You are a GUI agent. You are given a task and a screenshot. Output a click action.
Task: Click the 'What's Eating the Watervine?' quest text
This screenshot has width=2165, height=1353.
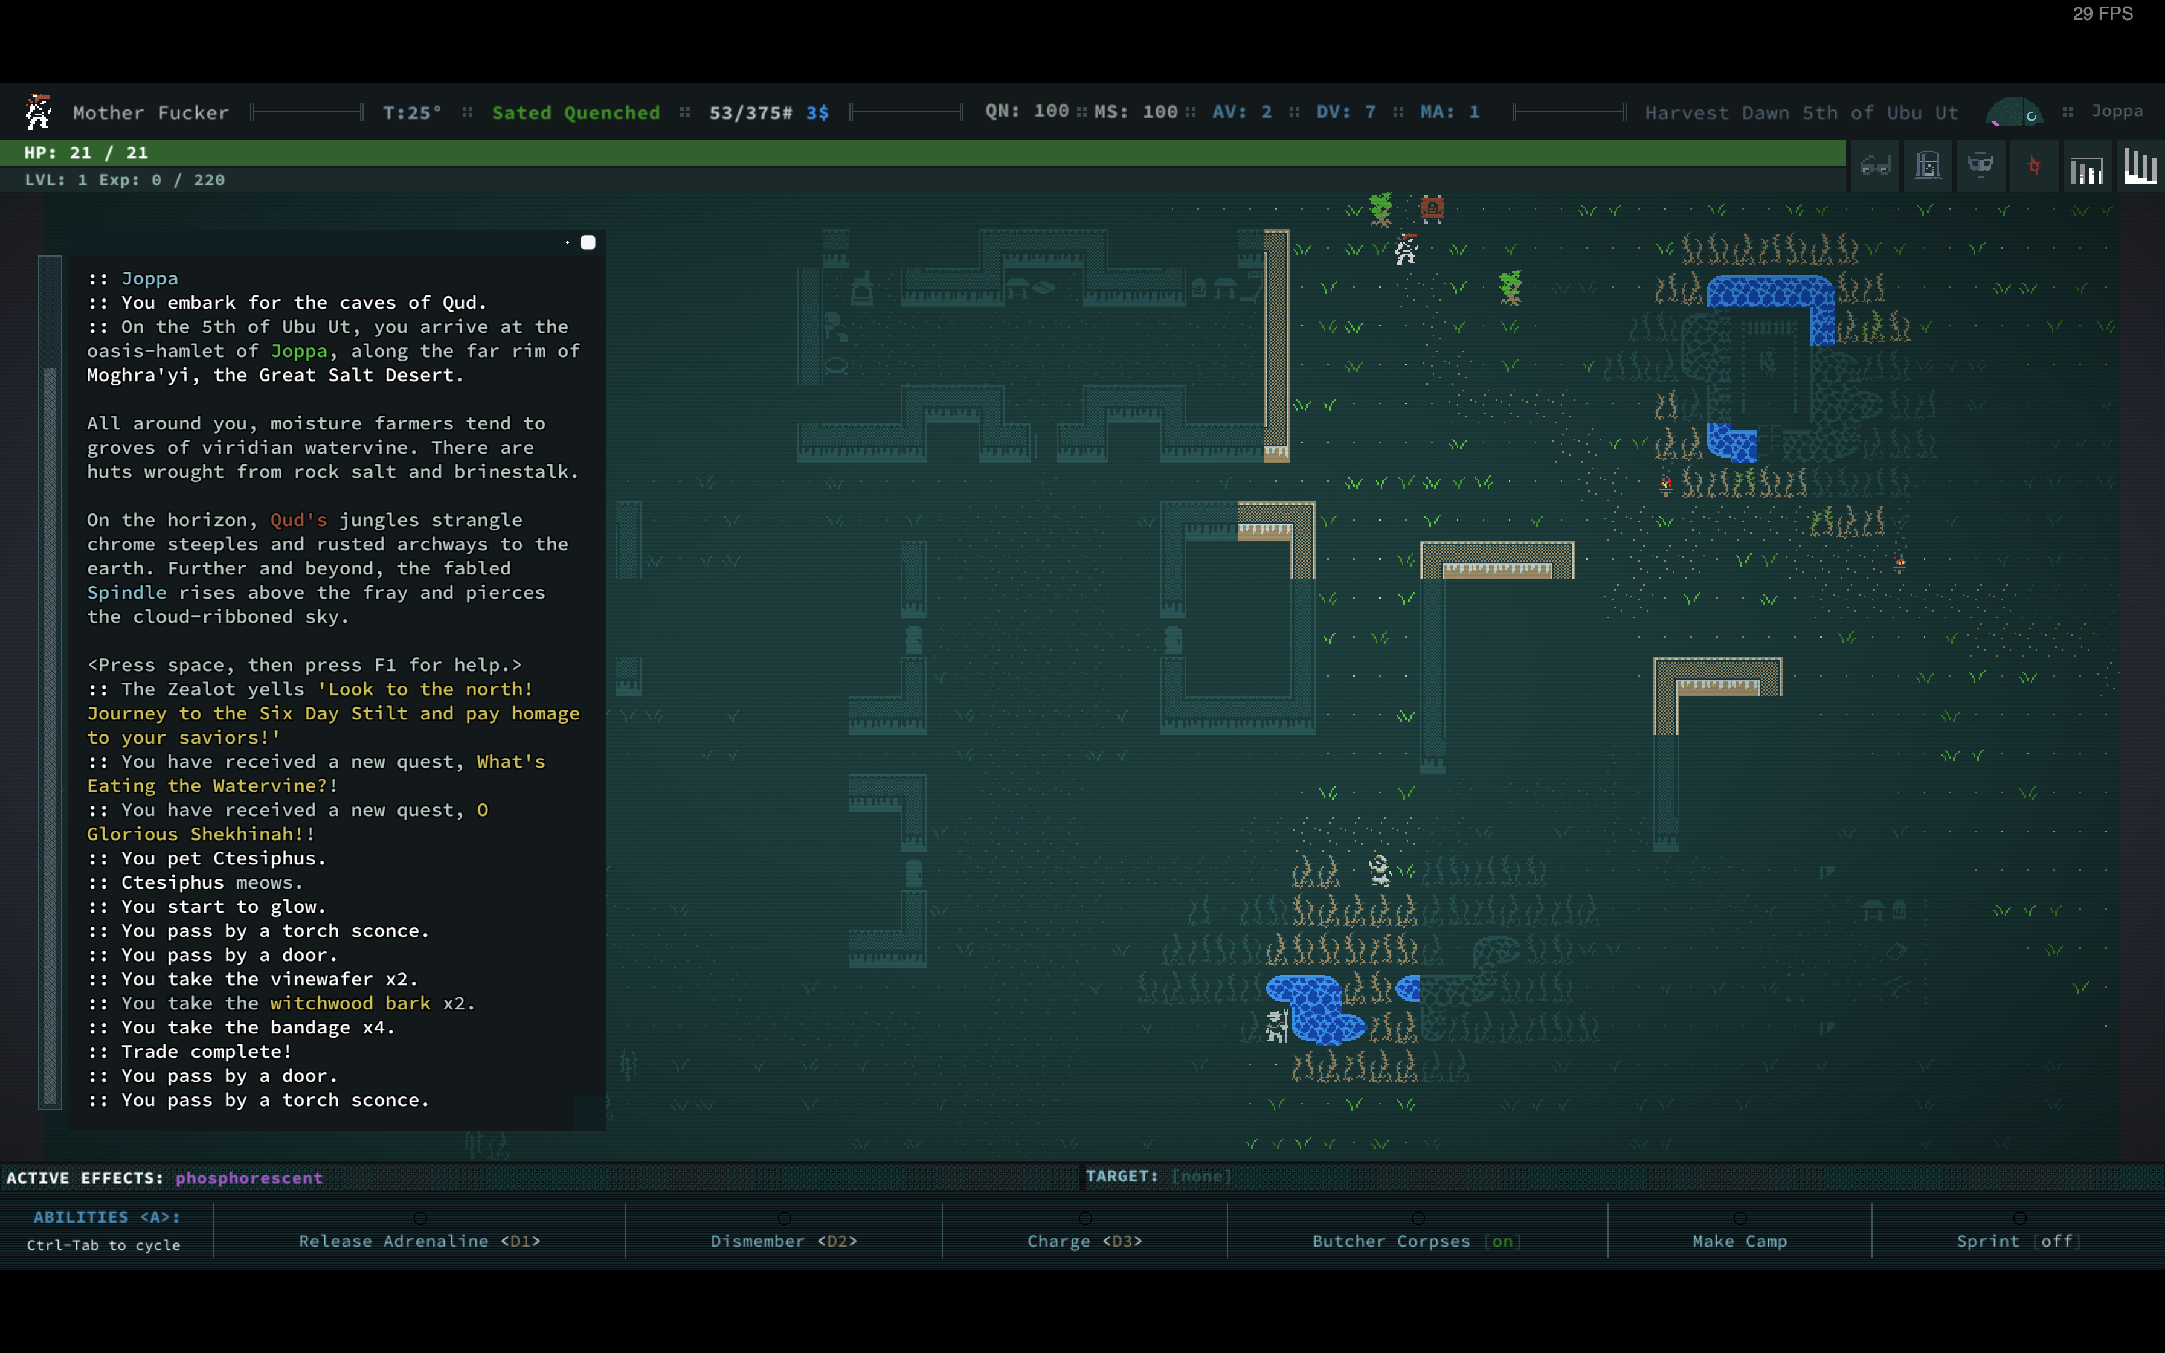click(x=317, y=773)
